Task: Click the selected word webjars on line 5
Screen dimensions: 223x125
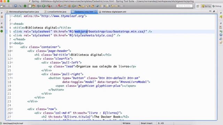Action: [x=81, y=32]
